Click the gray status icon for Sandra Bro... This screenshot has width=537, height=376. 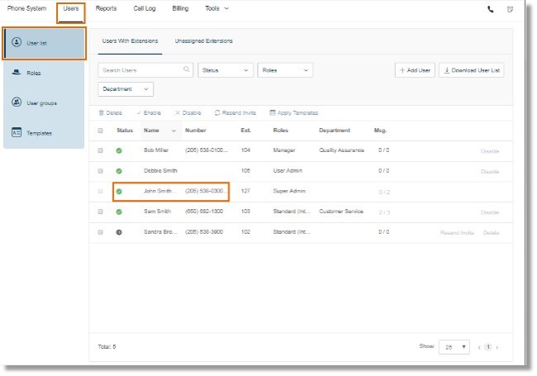pyautogui.click(x=119, y=232)
